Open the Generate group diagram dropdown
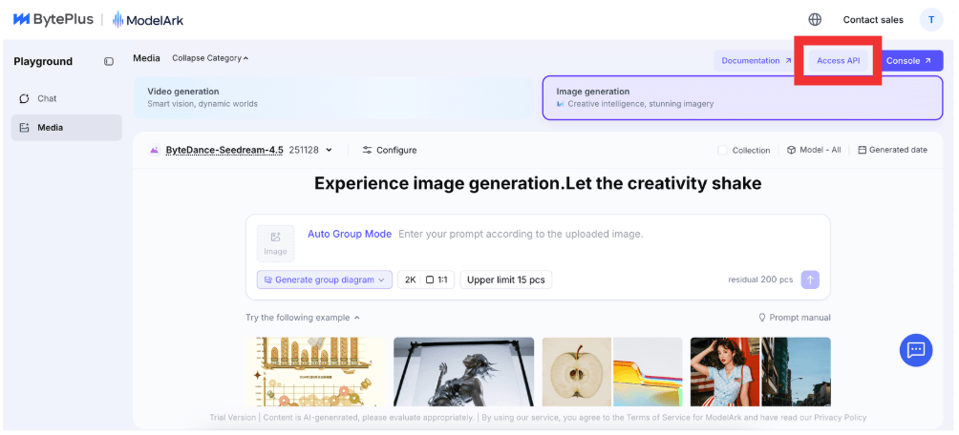The height and width of the screenshot is (435, 959). coord(324,280)
